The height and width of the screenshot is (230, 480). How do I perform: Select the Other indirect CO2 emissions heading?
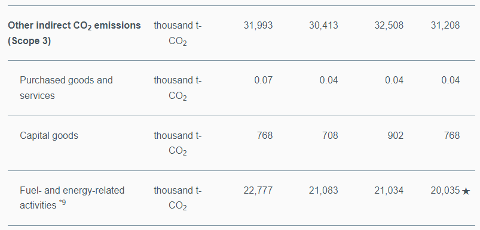(x=74, y=33)
